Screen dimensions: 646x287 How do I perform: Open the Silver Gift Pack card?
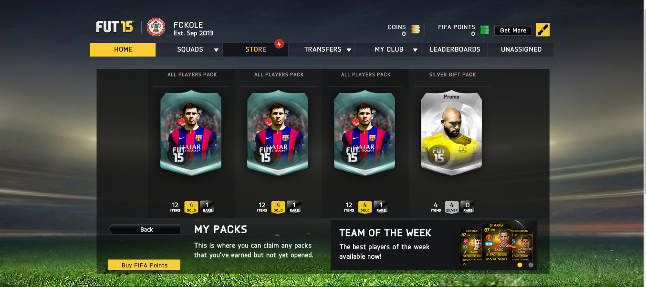pos(451,133)
